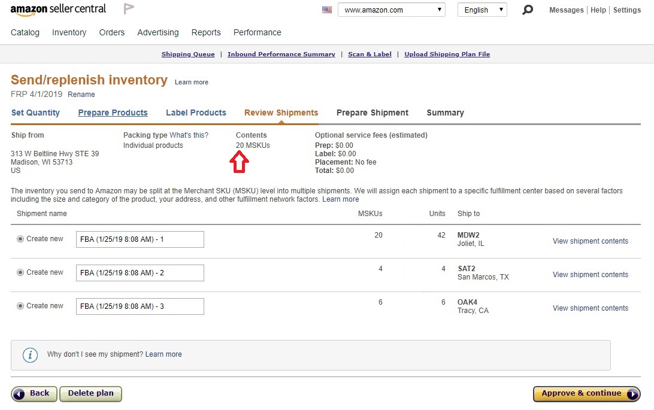Open the Shipping Queue link
This screenshot has height=410, width=654.
click(188, 54)
